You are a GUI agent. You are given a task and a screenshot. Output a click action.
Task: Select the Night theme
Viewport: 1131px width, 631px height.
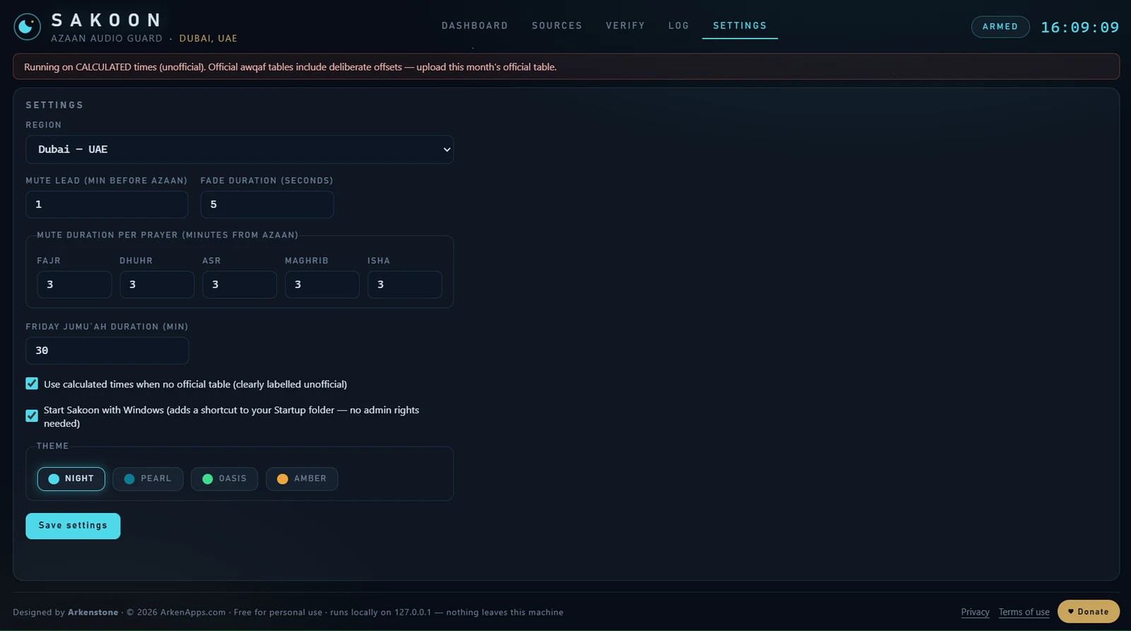[x=71, y=478]
